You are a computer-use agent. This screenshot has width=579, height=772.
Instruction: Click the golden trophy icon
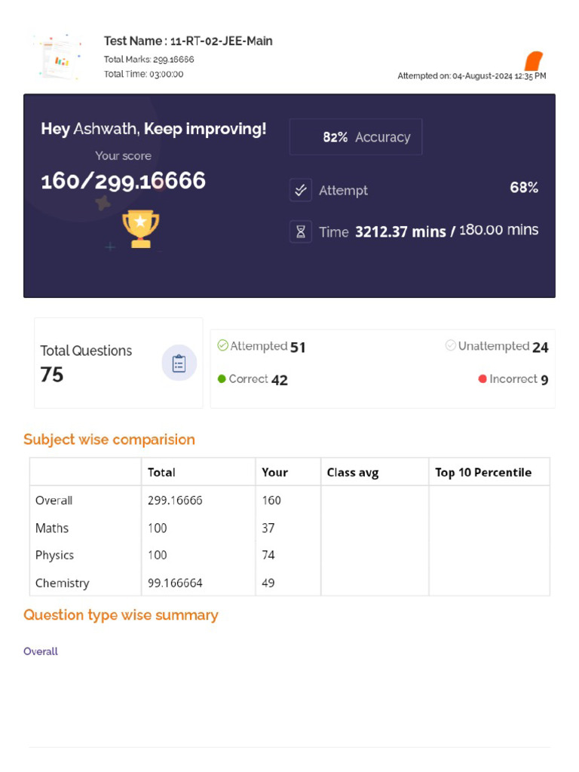click(141, 229)
